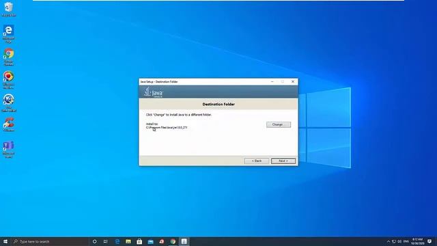Select the Microsoft Teams desktop shortcut
Viewport: 437px width, 246px height.
[8, 149]
